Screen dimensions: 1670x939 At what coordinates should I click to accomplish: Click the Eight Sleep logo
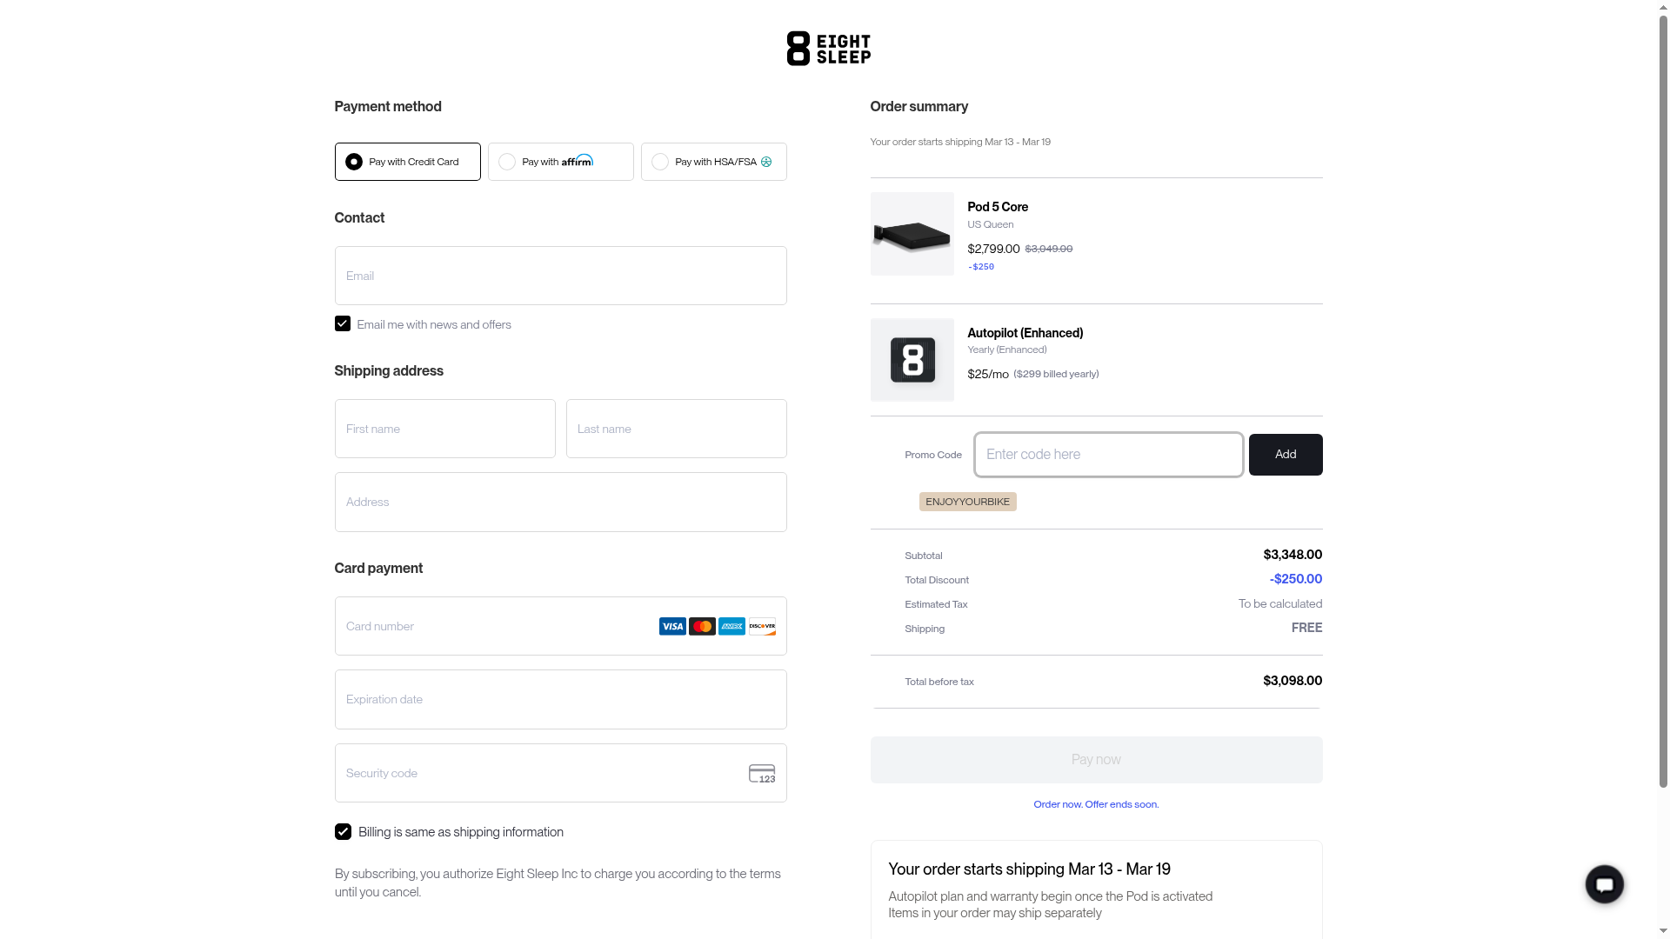pyautogui.click(x=828, y=49)
